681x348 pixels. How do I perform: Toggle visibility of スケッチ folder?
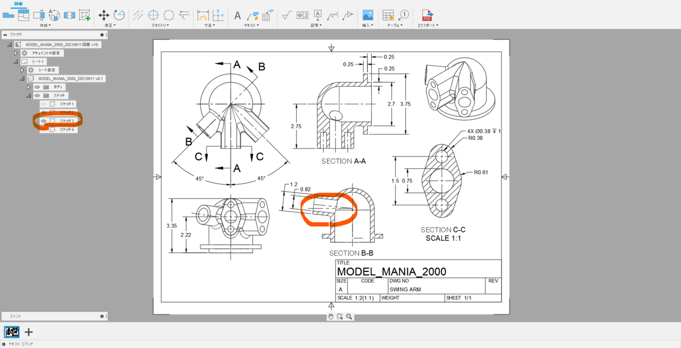[37, 96]
